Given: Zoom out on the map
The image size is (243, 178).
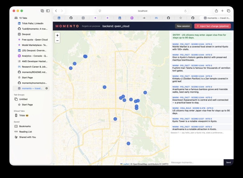Looking at the screenshot, I should click(x=57, y=41).
